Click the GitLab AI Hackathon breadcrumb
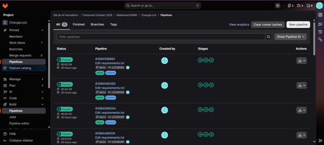The width and height of the screenshot is (324, 145). 66,15
